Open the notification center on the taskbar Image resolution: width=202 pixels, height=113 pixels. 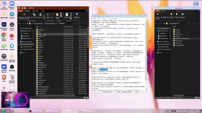click(198, 111)
